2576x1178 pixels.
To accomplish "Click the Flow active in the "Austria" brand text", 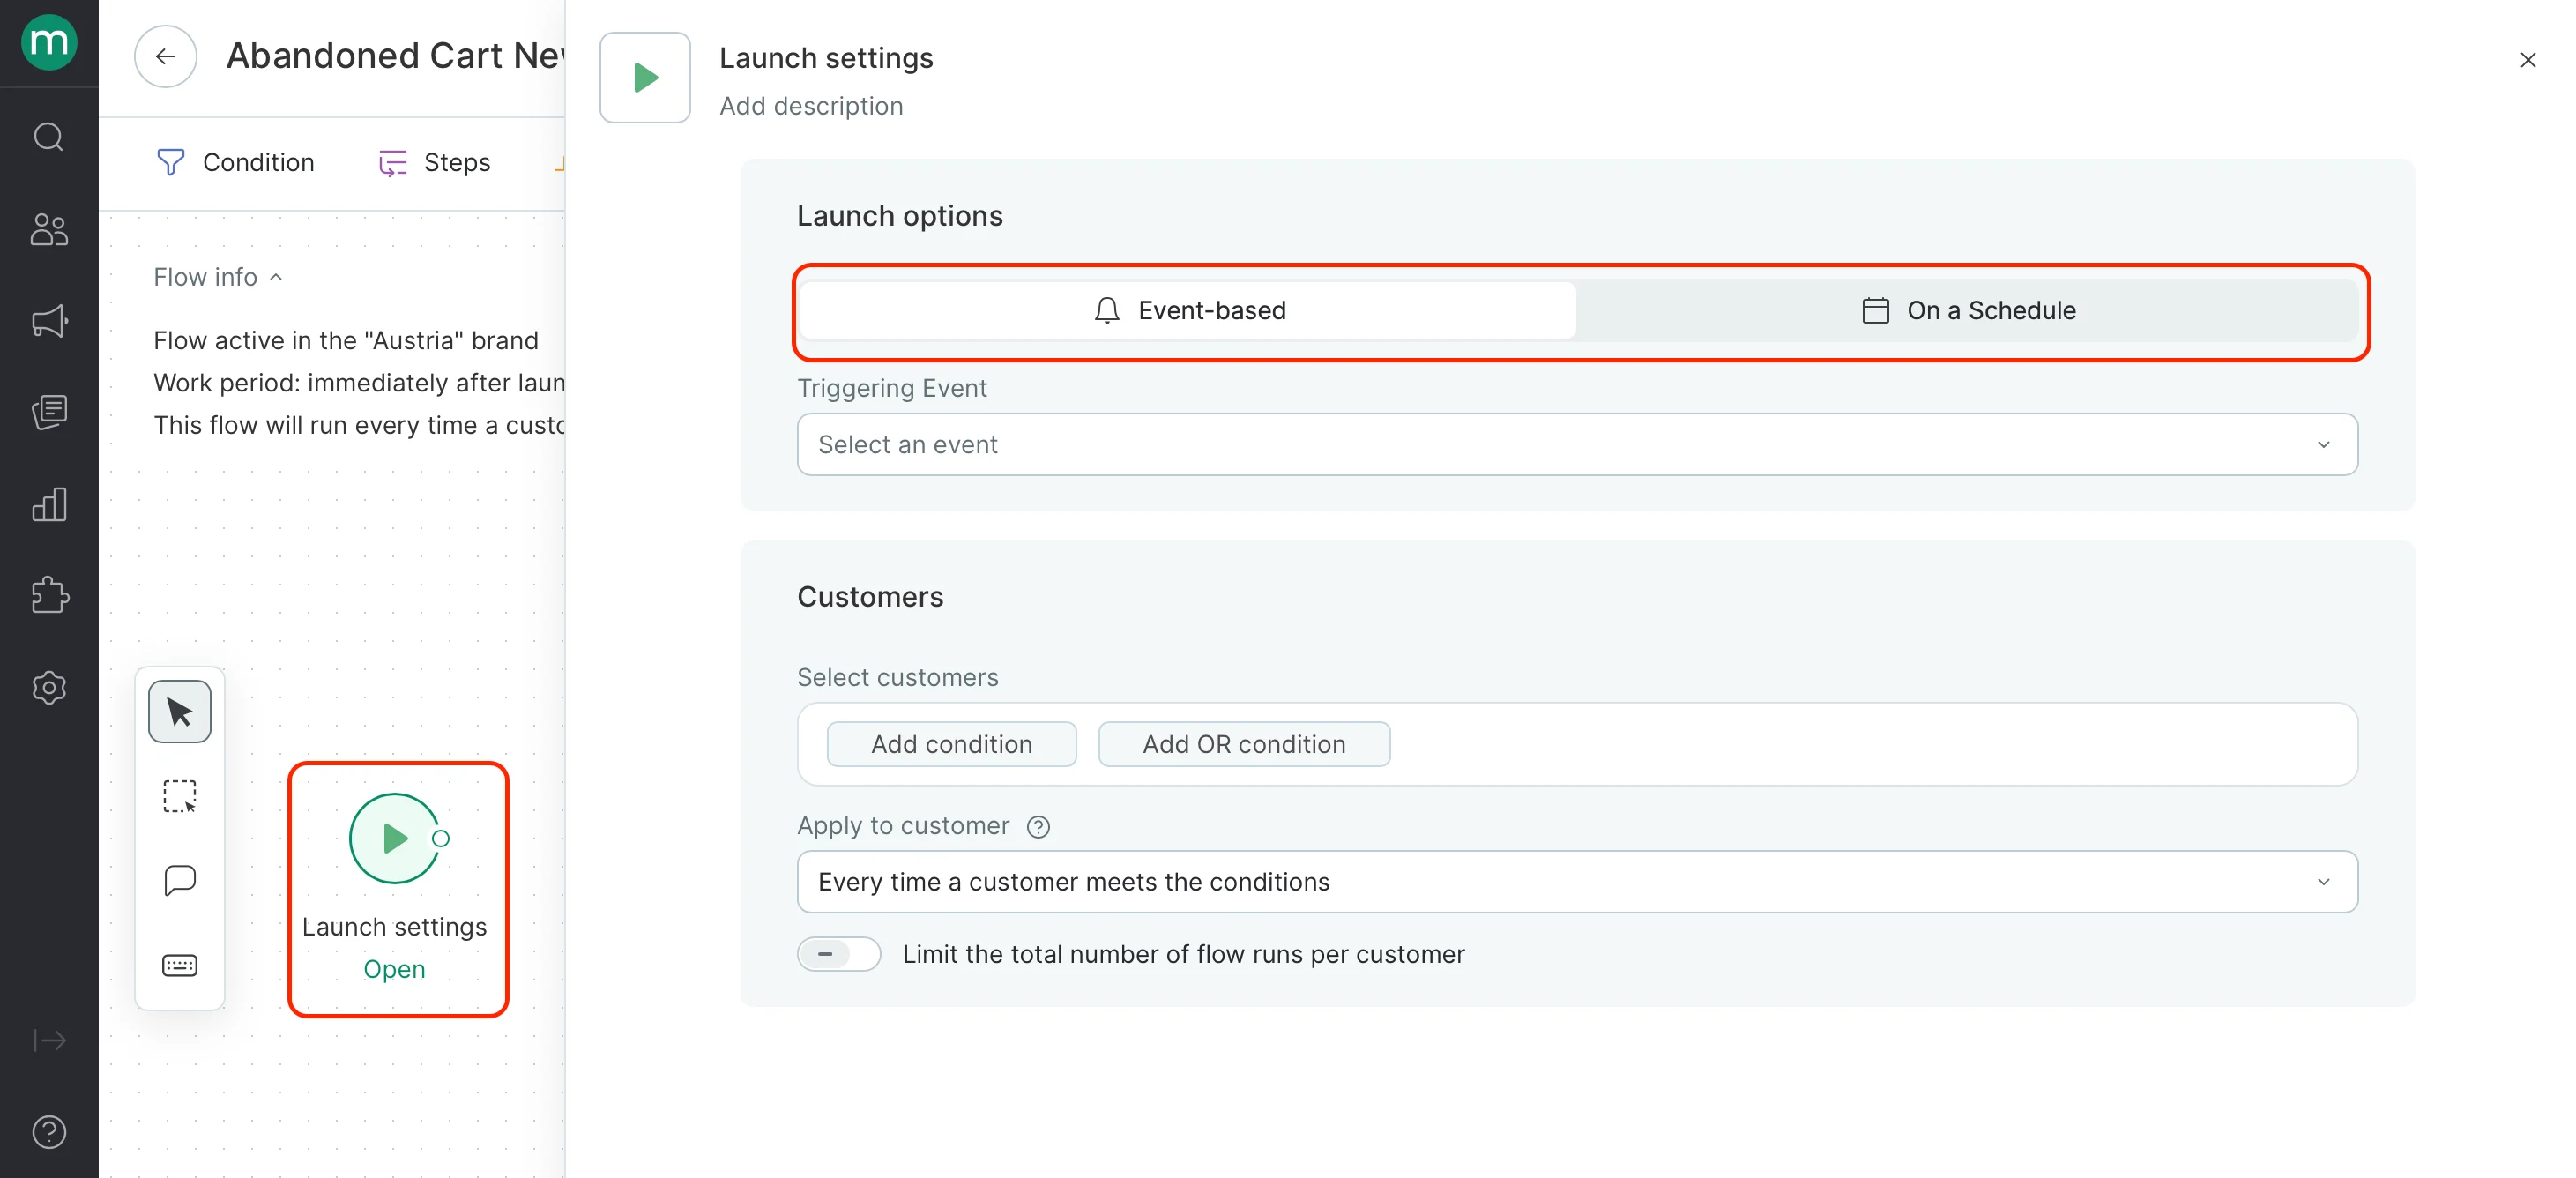I will (x=346, y=341).
